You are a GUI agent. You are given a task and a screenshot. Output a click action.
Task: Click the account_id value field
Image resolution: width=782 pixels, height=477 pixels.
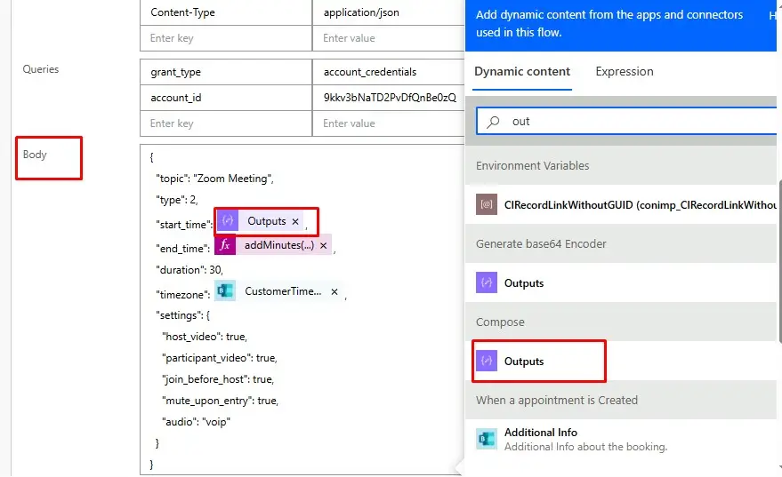click(x=388, y=98)
